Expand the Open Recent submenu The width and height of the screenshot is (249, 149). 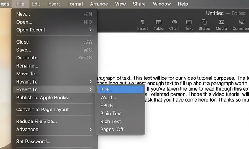[x=54, y=30]
